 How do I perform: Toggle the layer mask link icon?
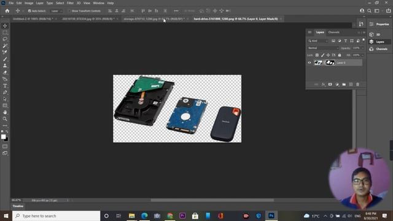click(324, 63)
